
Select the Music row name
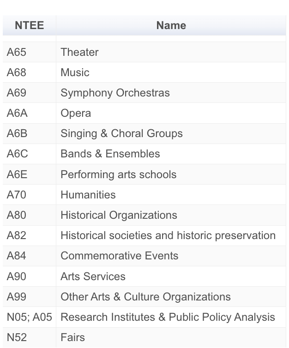[75, 72]
